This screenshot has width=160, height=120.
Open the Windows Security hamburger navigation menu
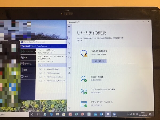[69, 32]
